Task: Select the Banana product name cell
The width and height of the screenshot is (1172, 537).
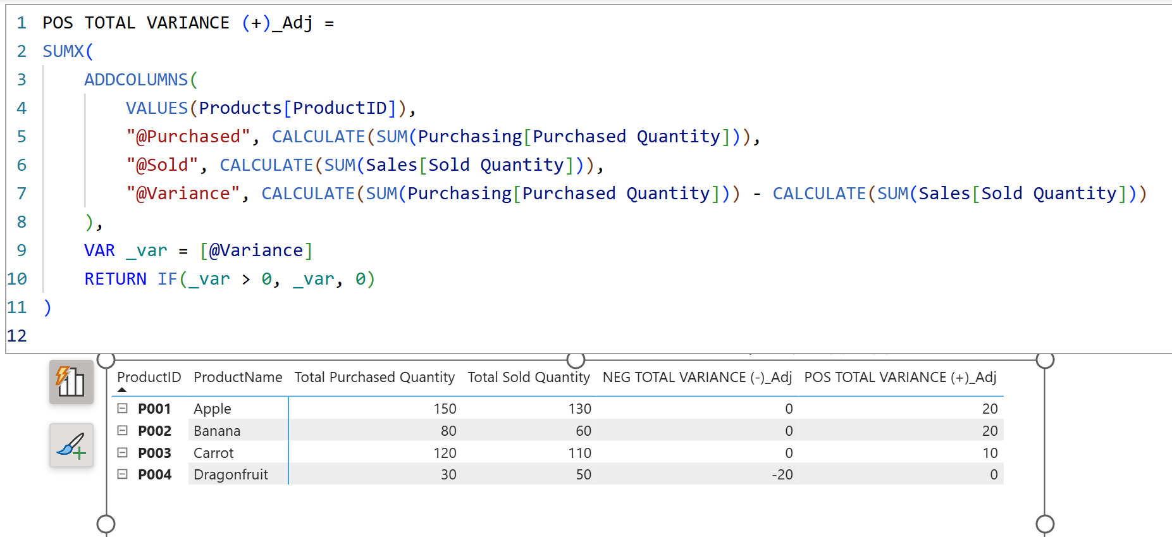Action: pyautogui.click(x=217, y=431)
